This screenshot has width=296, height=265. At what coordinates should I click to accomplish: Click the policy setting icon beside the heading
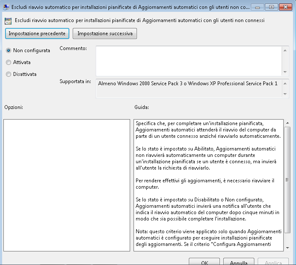coord(8,21)
